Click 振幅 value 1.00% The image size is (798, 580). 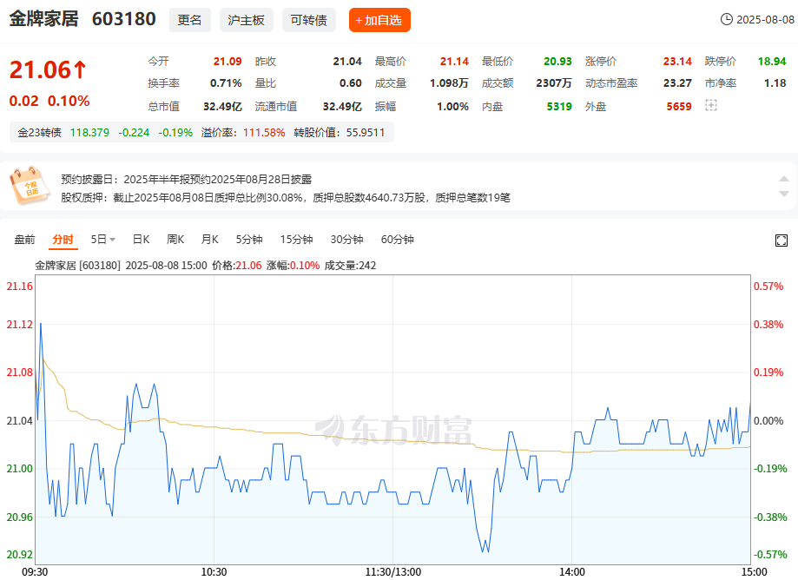pyautogui.click(x=453, y=106)
